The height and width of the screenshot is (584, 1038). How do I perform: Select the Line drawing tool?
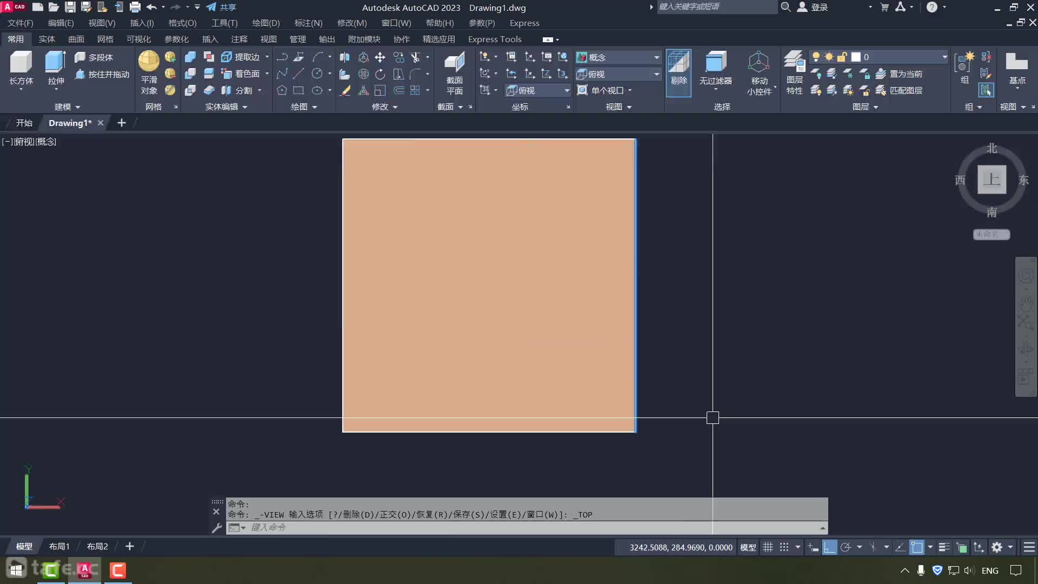pyautogui.click(x=298, y=74)
